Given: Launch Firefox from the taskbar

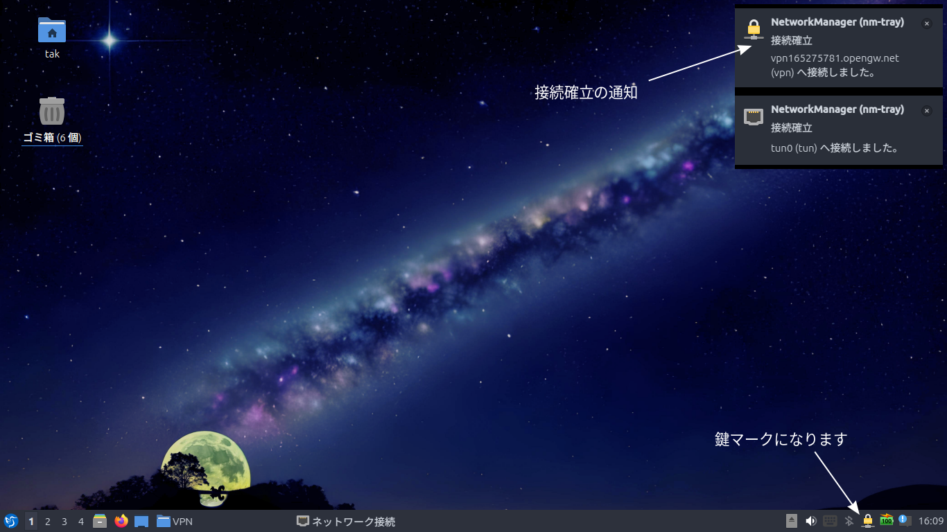Looking at the screenshot, I should pyautogui.click(x=121, y=521).
